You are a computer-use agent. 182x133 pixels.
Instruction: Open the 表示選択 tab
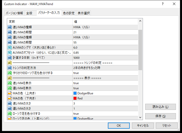click(x=84, y=13)
